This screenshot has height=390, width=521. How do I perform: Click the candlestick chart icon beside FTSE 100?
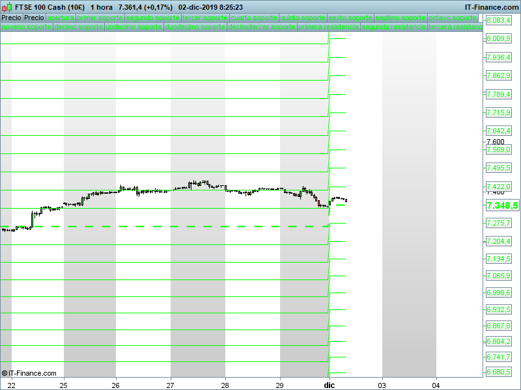coord(5,7)
